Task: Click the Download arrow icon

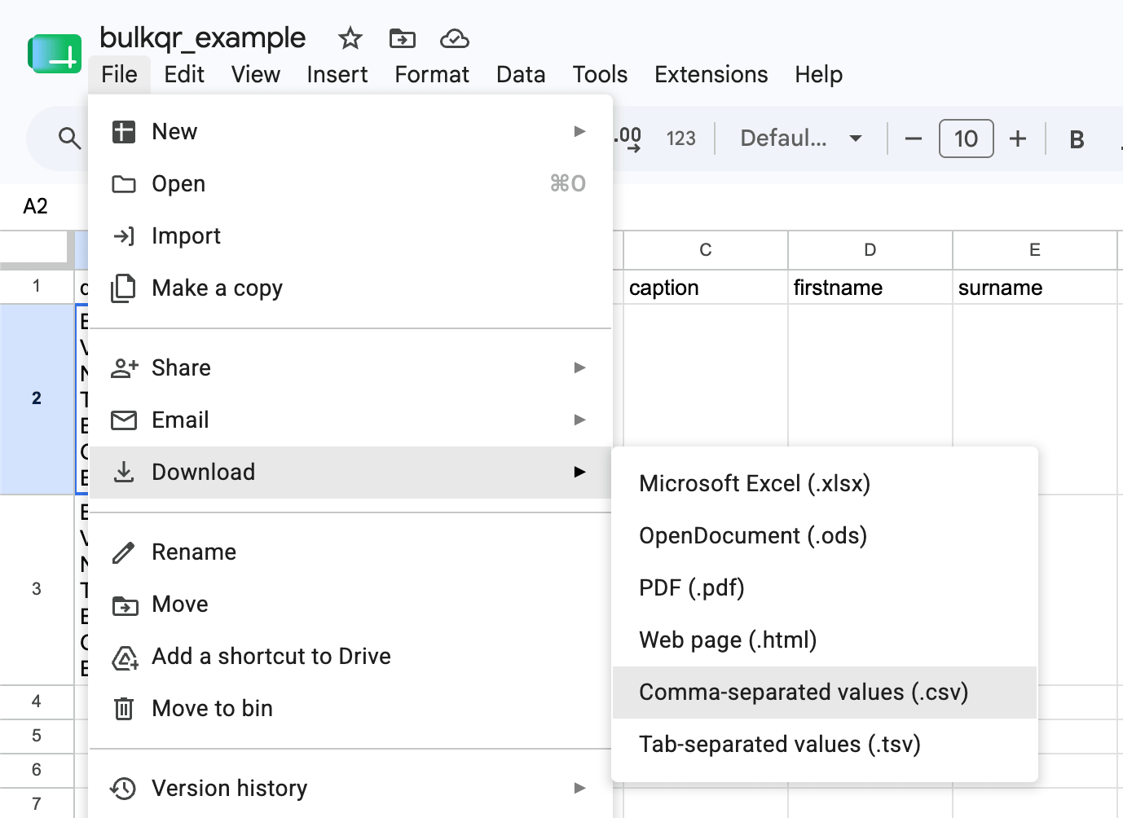Action: coord(124,472)
